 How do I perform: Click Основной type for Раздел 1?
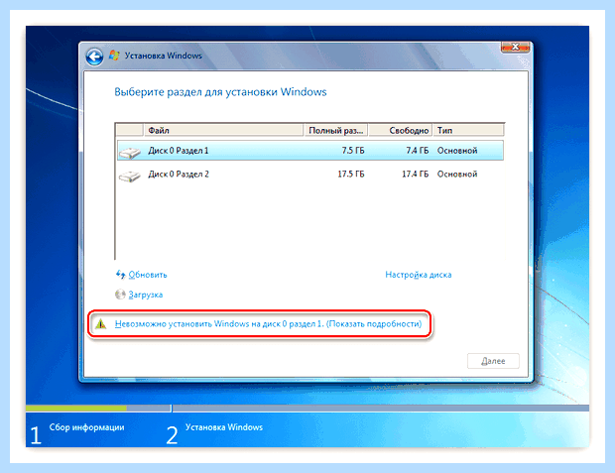(x=457, y=151)
